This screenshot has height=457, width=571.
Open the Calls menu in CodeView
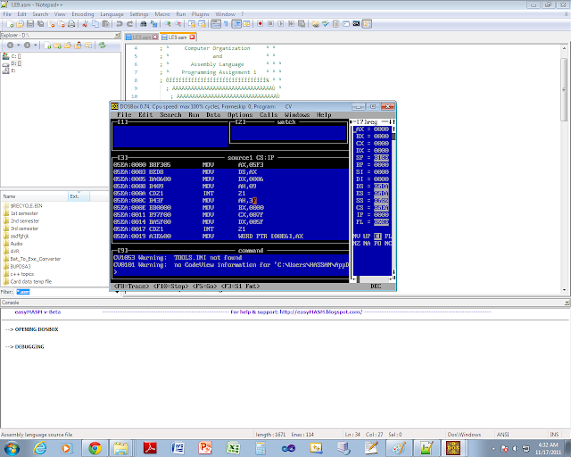269,115
